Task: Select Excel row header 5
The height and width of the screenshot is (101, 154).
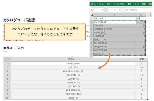Action: 91,32
